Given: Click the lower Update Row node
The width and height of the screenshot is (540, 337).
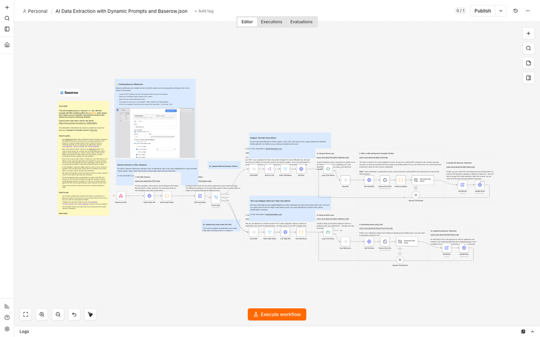Looking at the screenshot, I should click(x=464, y=248).
